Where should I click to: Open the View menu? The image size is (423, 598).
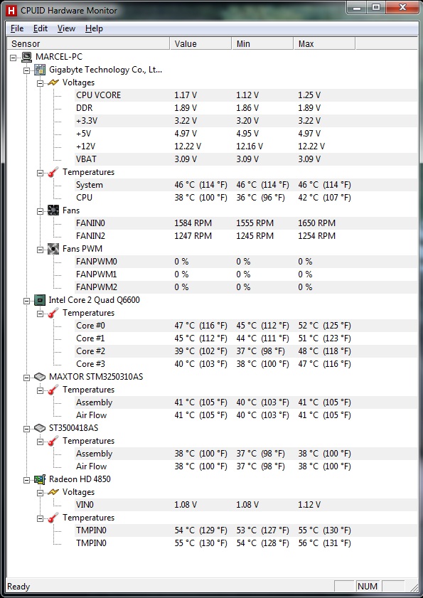point(66,28)
